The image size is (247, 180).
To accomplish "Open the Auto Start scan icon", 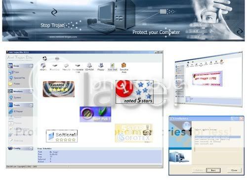I will click(113, 66).
